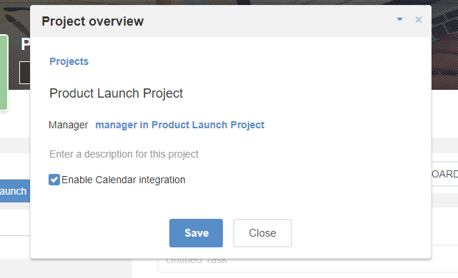
Task: Click the Close button beside Save
Action: pyautogui.click(x=262, y=233)
